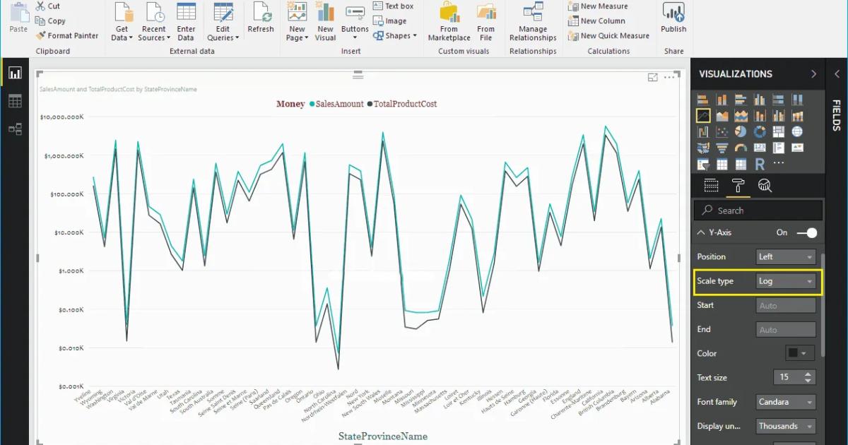Select the pie chart visualization icon
848x445 pixels.
point(738,131)
